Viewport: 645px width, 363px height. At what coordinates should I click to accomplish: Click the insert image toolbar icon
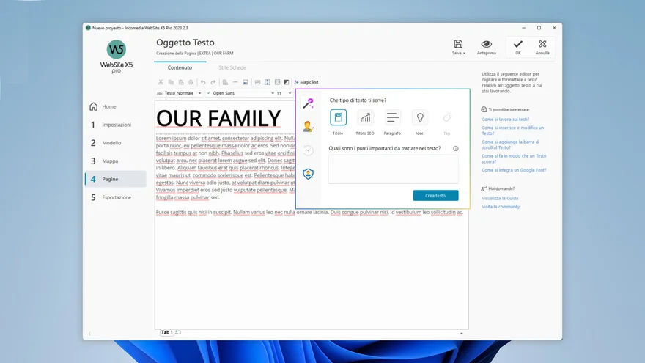246,82
